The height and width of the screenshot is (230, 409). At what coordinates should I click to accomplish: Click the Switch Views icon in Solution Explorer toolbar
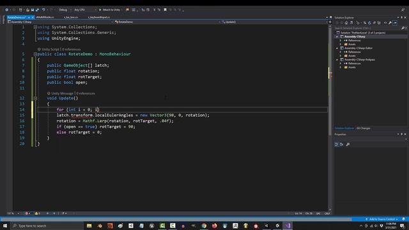click(x=351, y=23)
